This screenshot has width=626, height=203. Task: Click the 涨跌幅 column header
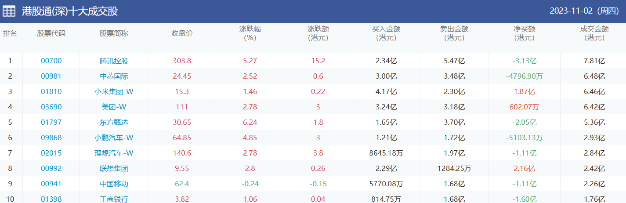click(250, 33)
